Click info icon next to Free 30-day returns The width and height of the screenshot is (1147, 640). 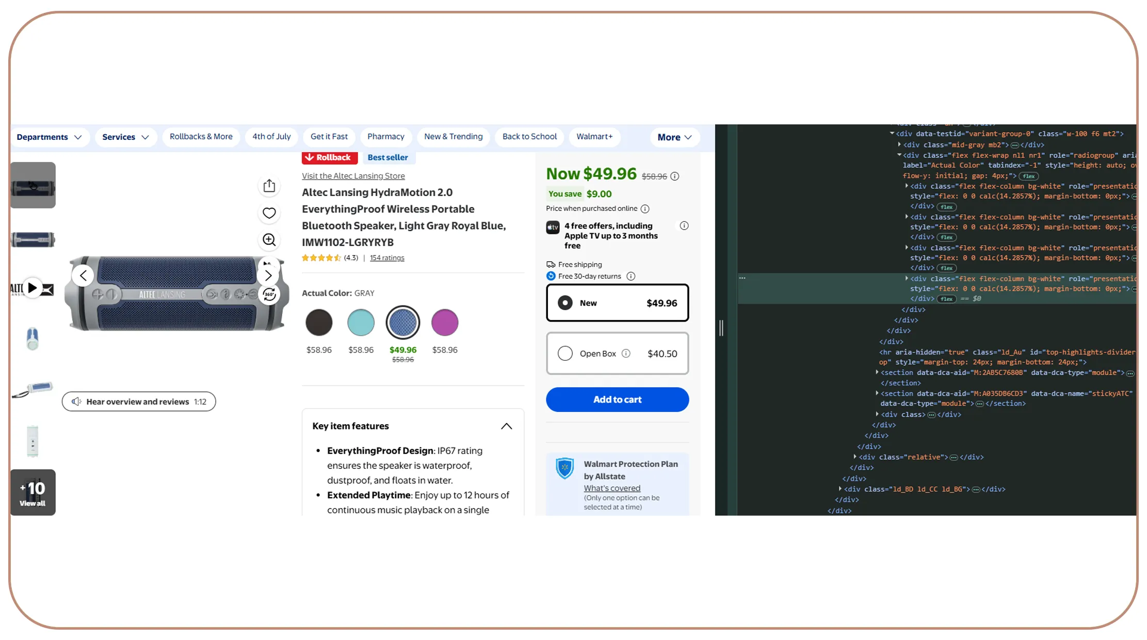pos(631,276)
